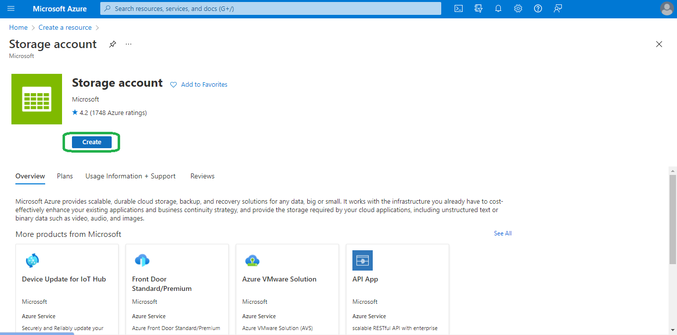Image resolution: width=677 pixels, height=335 pixels.
Task: Open the ellipsis overflow menu
Action: (x=128, y=44)
